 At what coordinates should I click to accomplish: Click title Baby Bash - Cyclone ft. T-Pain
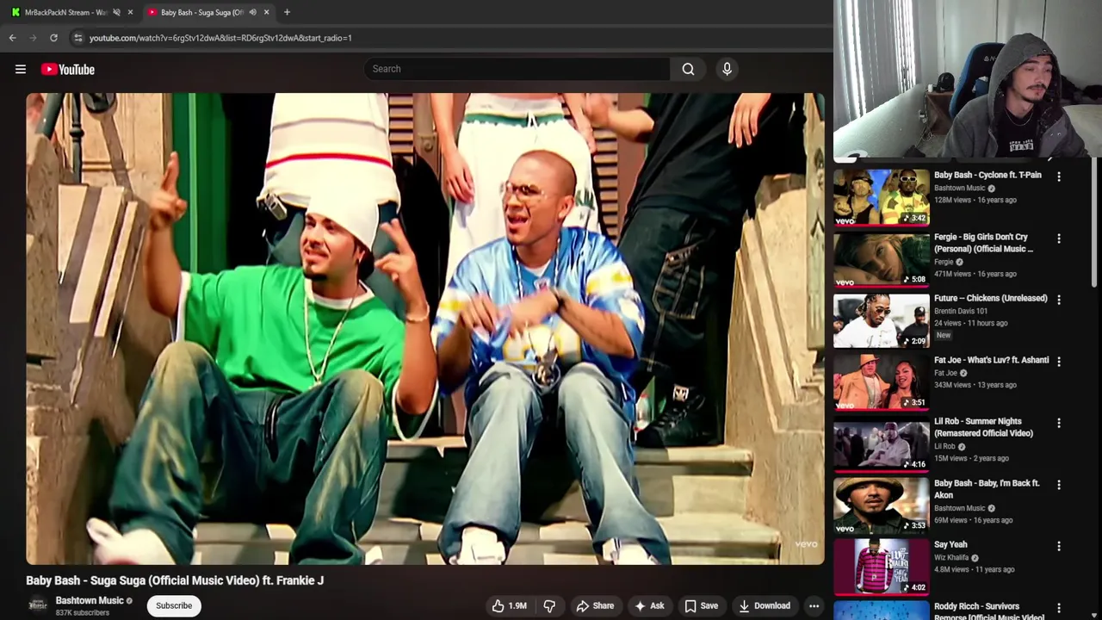pos(987,175)
